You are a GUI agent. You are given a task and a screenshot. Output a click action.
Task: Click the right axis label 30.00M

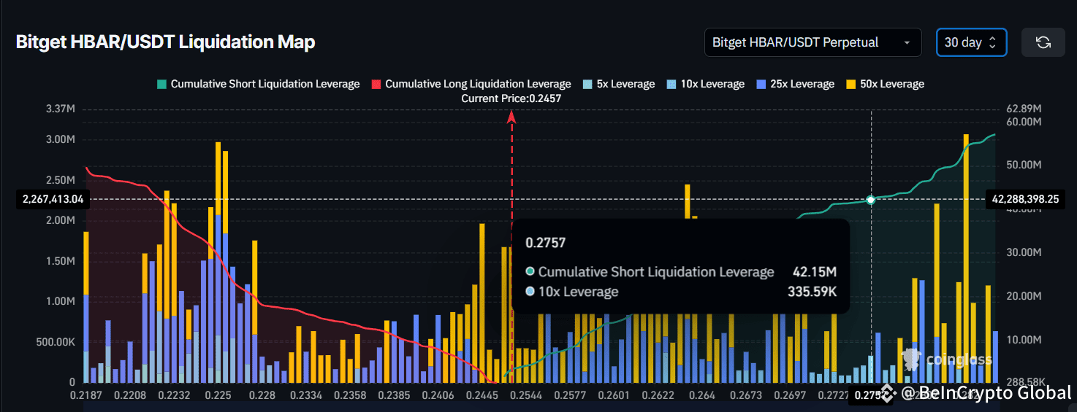point(1023,253)
